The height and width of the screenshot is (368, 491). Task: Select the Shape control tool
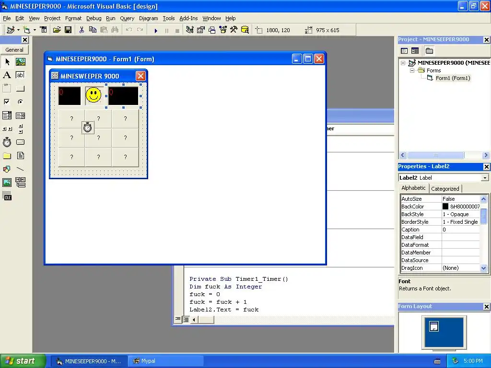(x=7, y=169)
